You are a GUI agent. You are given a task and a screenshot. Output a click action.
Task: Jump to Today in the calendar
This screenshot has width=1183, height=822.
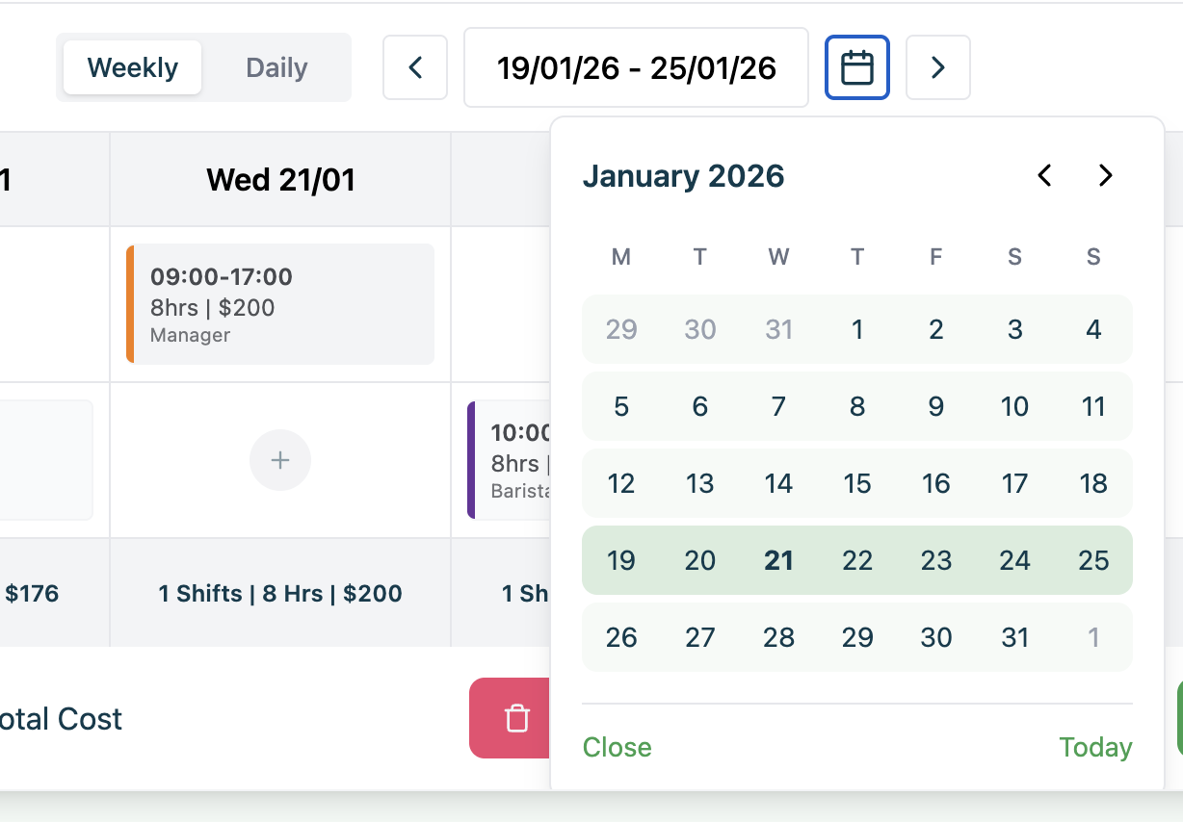pos(1095,747)
